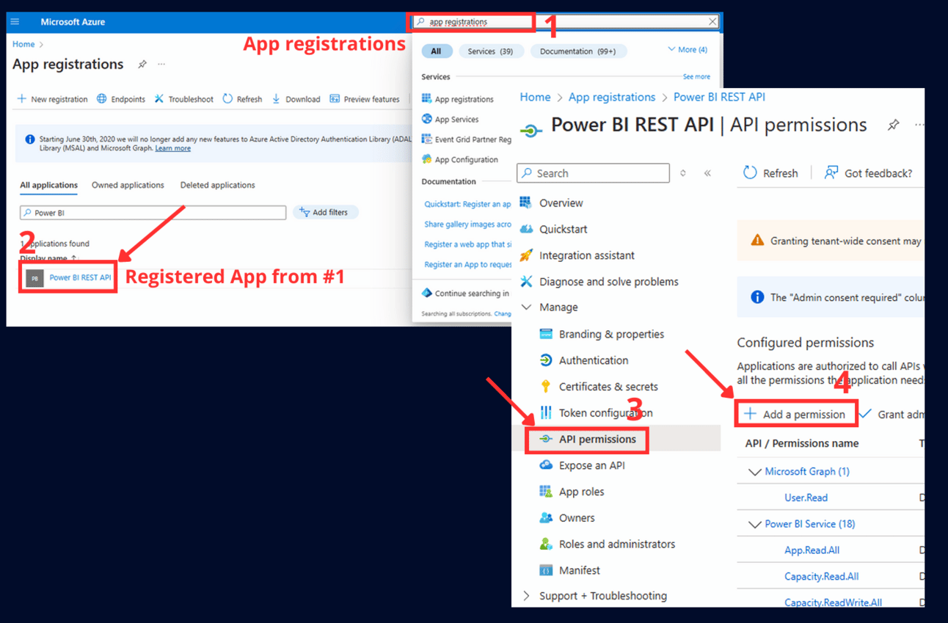
Task: Select the All search filter pill
Action: pos(437,51)
